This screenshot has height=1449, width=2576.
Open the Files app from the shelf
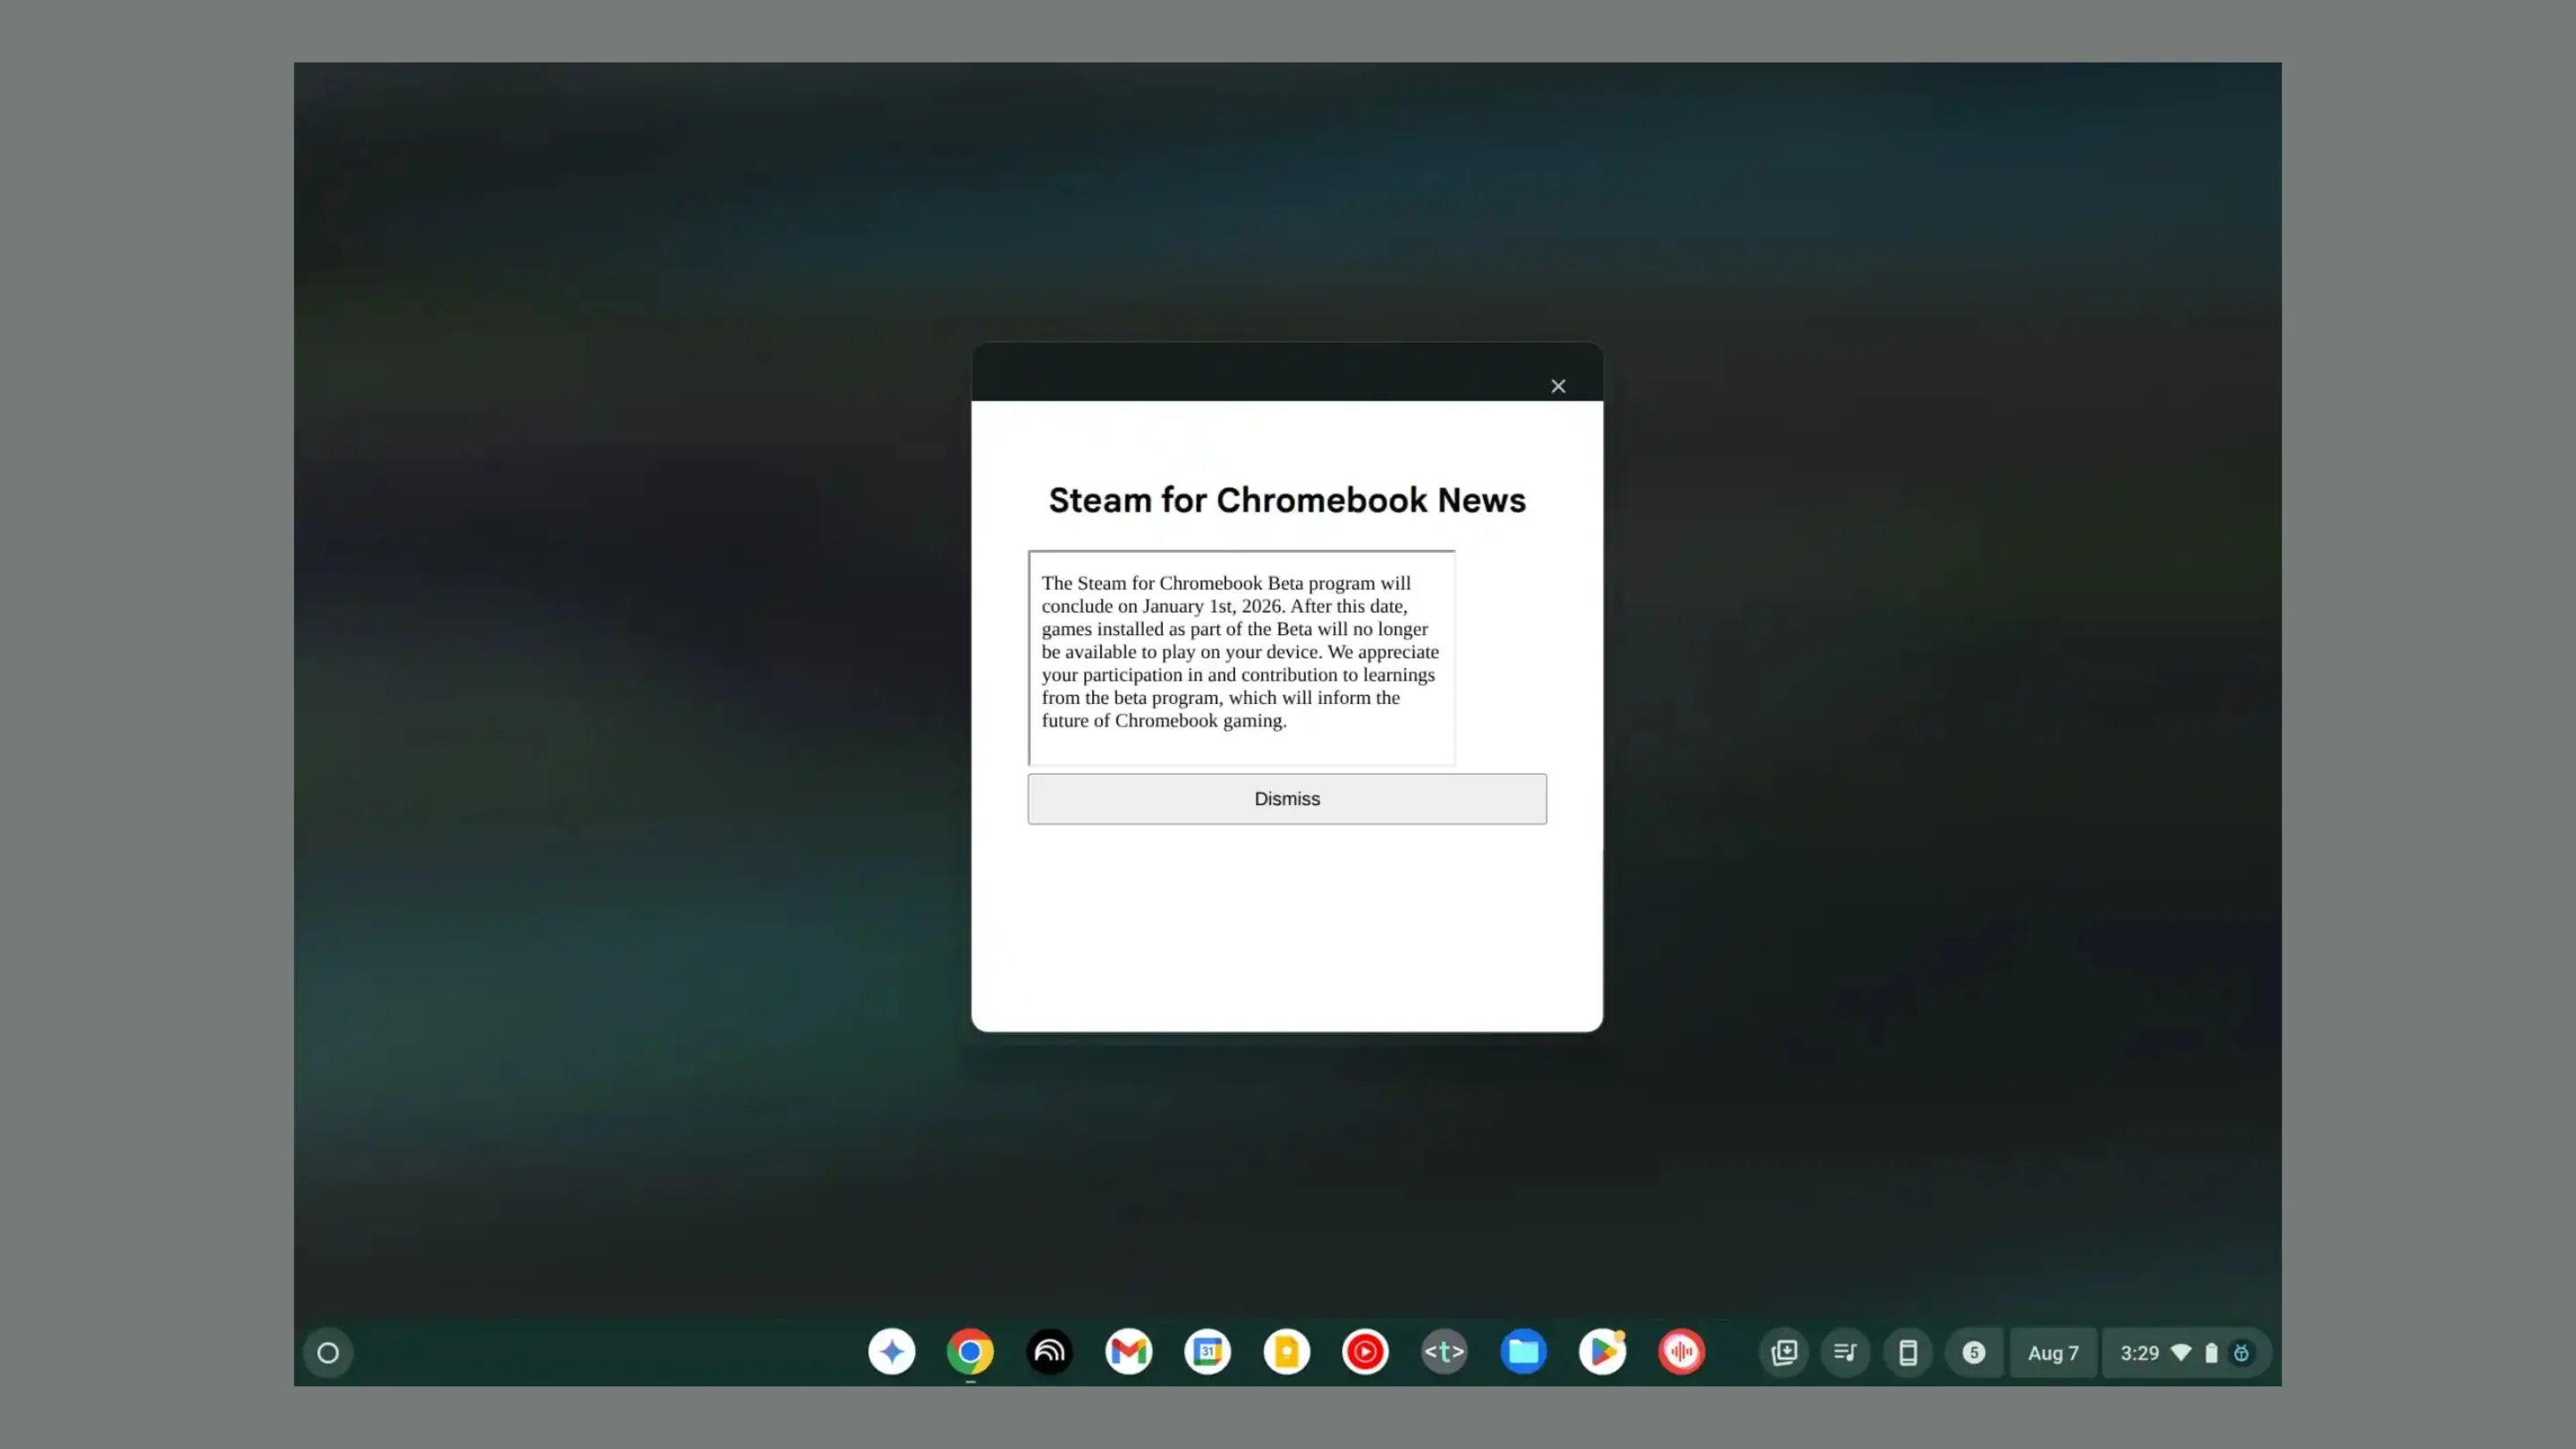point(1523,1352)
